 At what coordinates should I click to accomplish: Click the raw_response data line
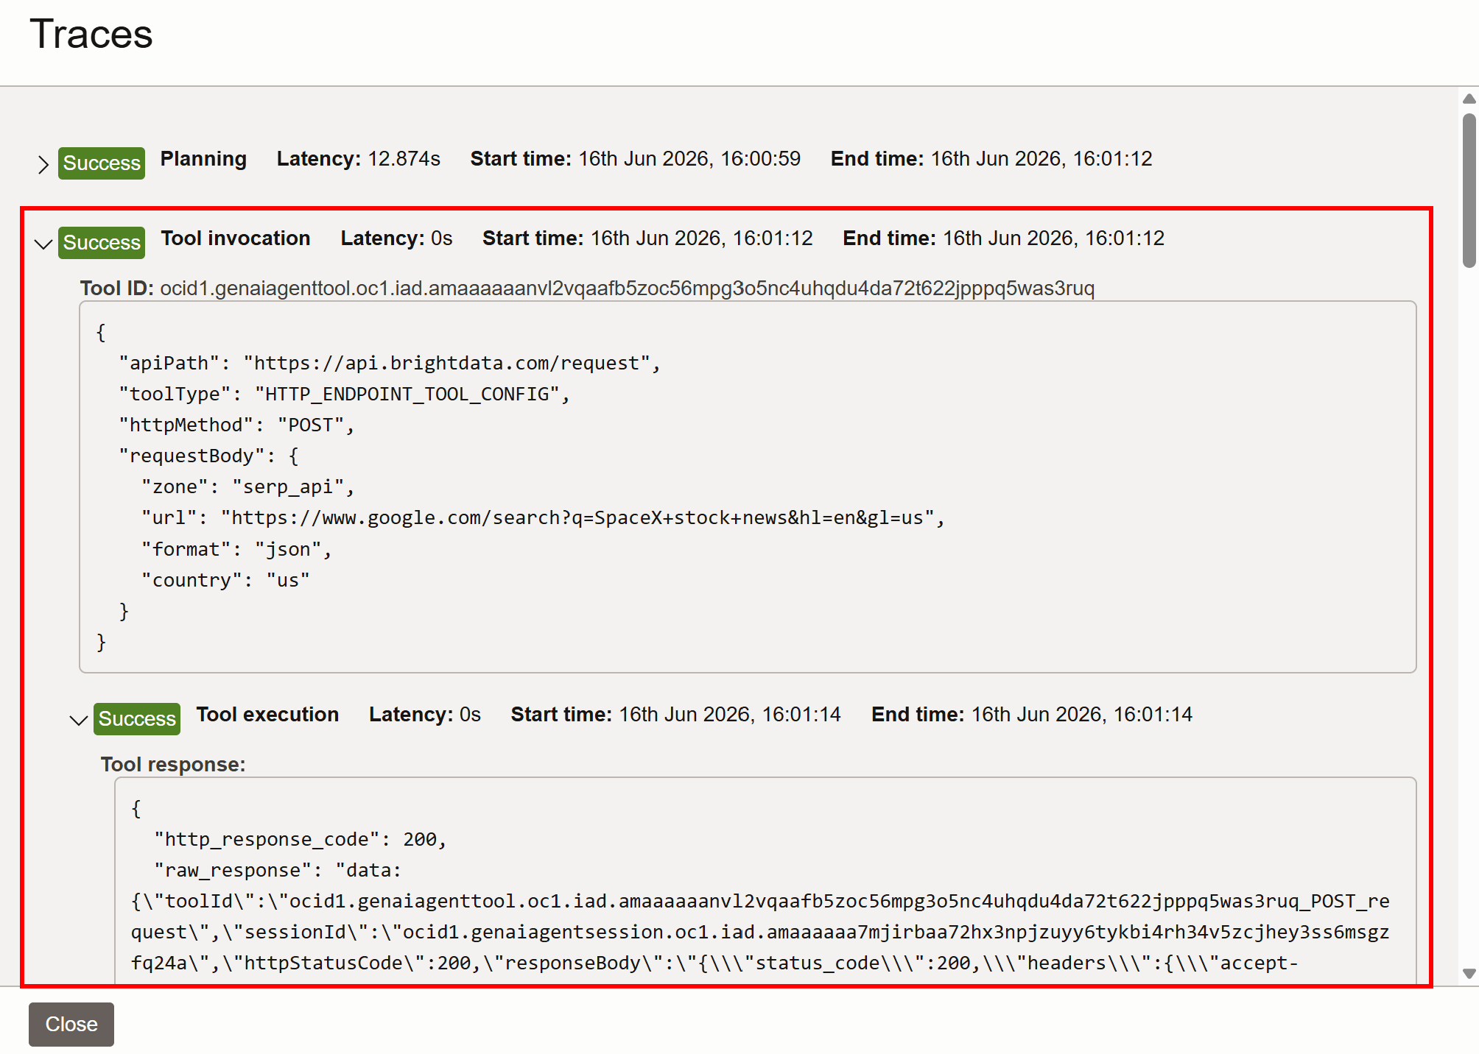click(x=278, y=870)
